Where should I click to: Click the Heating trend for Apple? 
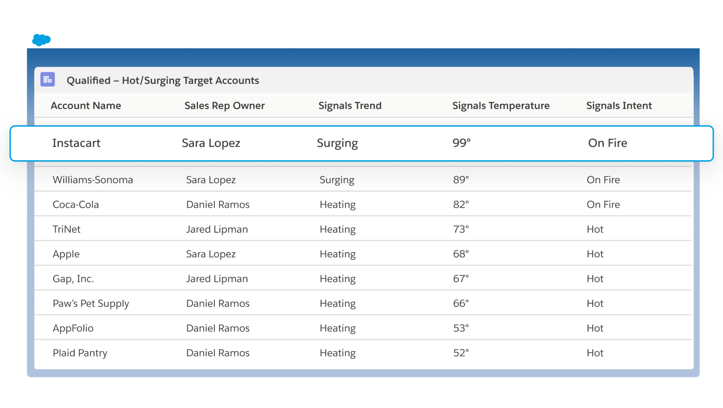(338, 254)
